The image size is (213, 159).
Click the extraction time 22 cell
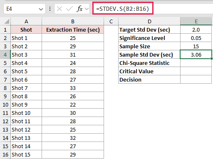pos(73,104)
